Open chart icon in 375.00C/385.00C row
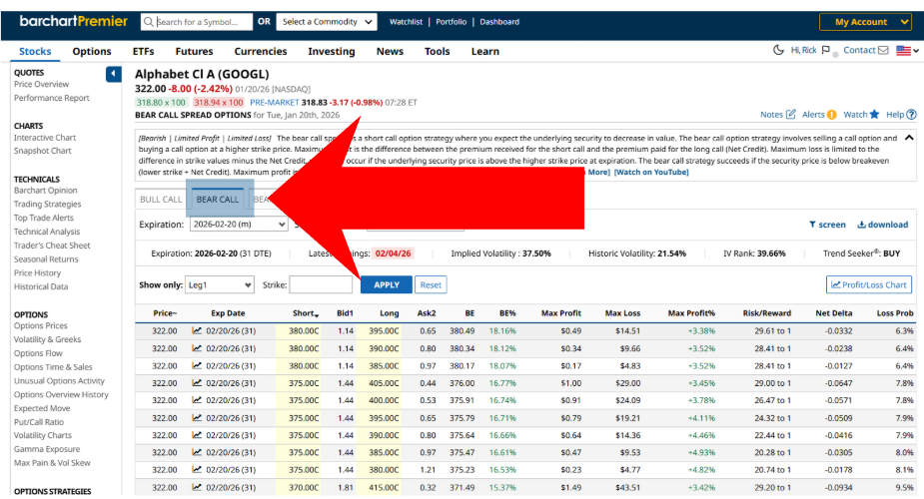This screenshot has height=499, width=924. click(197, 452)
